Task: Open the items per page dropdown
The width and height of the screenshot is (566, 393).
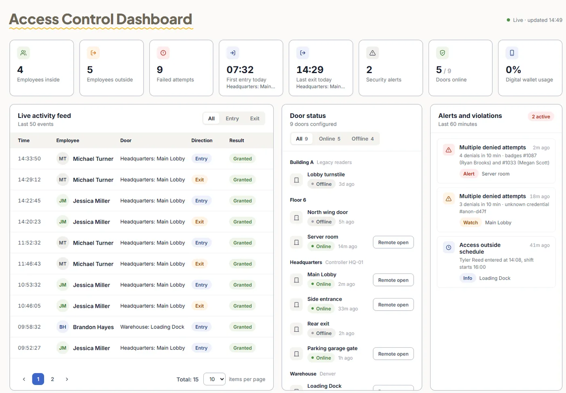Action: (x=214, y=379)
